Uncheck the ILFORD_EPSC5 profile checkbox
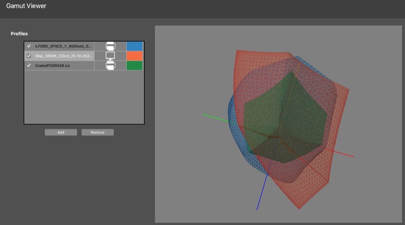405x225 pixels. point(29,46)
